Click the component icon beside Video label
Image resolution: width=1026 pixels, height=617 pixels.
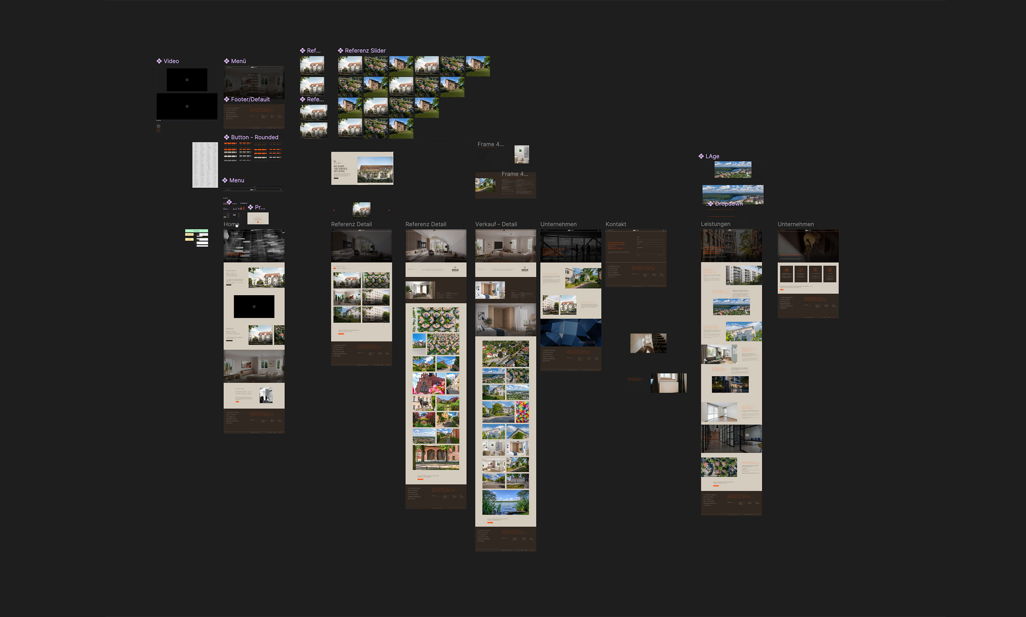click(159, 61)
